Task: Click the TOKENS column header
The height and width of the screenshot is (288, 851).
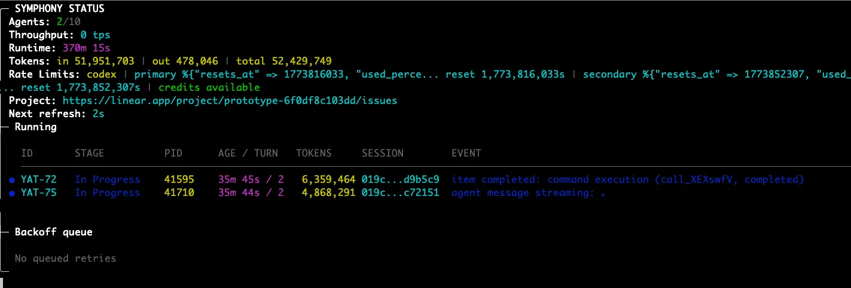Action: (x=313, y=153)
